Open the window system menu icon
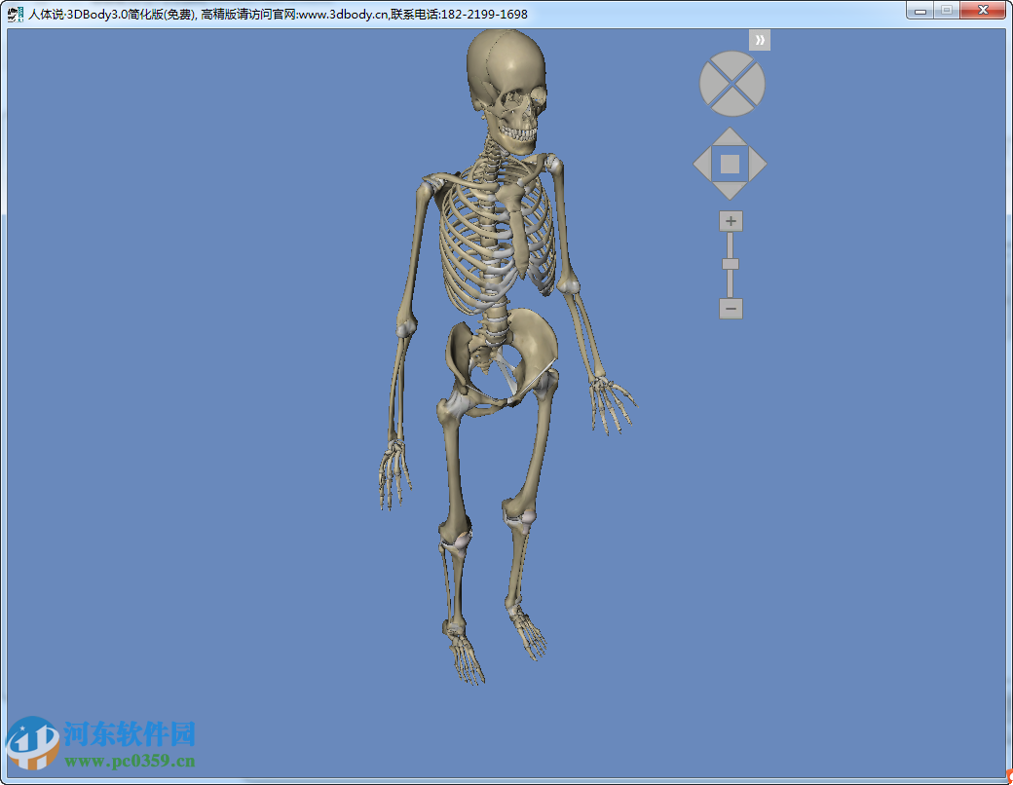 click(x=14, y=13)
